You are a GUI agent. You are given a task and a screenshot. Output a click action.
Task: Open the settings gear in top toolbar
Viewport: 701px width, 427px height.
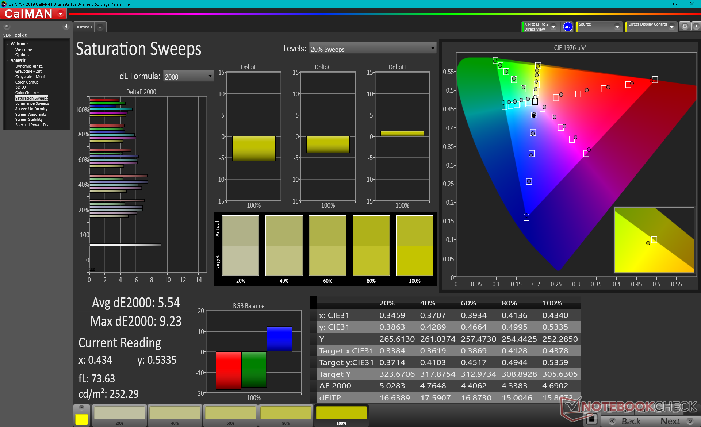click(x=685, y=26)
